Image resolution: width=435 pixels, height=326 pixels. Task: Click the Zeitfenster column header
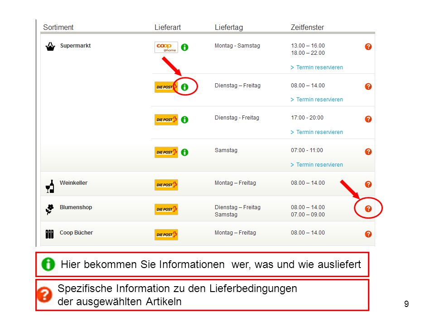(x=307, y=27)
